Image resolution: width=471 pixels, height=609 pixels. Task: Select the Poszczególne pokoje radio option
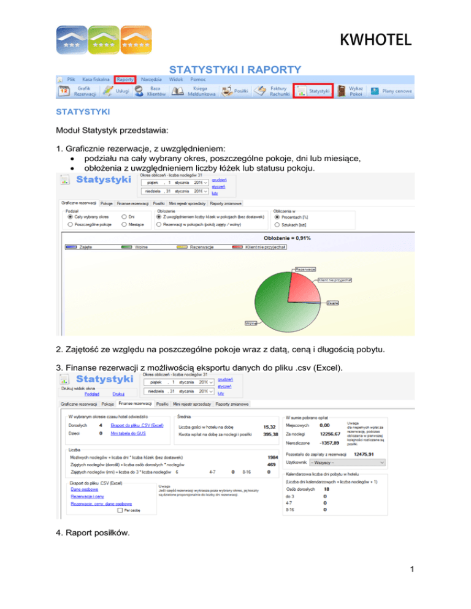(69, 225)
